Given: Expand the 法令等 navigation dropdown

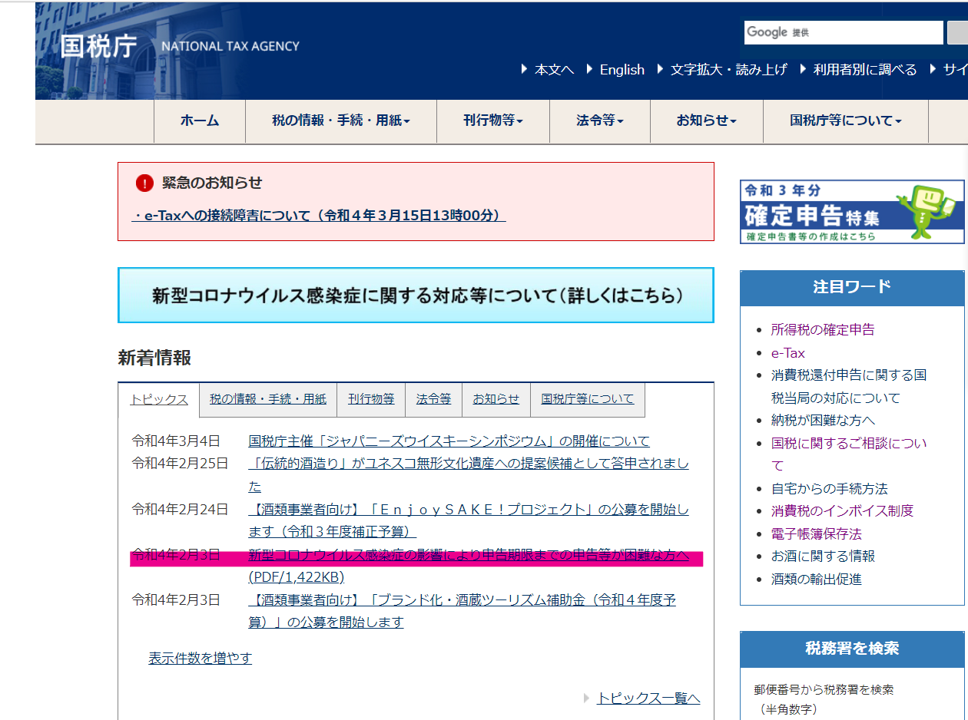Looking at the screenshot, I should coord(599,121).
